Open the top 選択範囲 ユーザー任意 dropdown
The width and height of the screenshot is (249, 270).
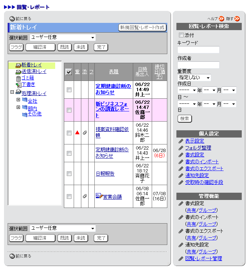63,37
